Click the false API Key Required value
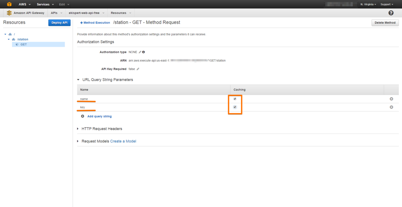This screenshot has width=402, height=207. click(x=132, y=69)
